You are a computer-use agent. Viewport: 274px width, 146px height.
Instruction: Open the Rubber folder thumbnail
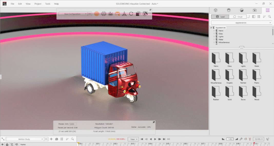click(216, 93)
